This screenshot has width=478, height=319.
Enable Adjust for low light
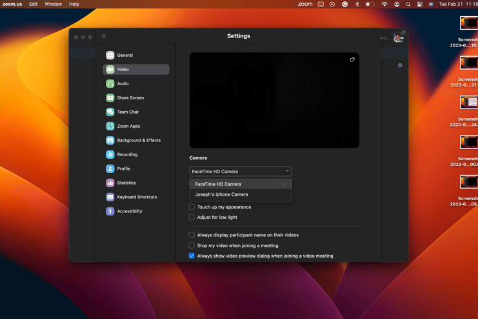point(192,218)
